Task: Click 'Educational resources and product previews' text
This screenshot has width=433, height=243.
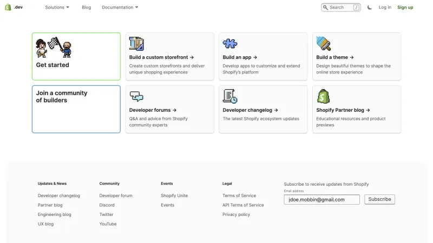Action: (x=351, y=122)
